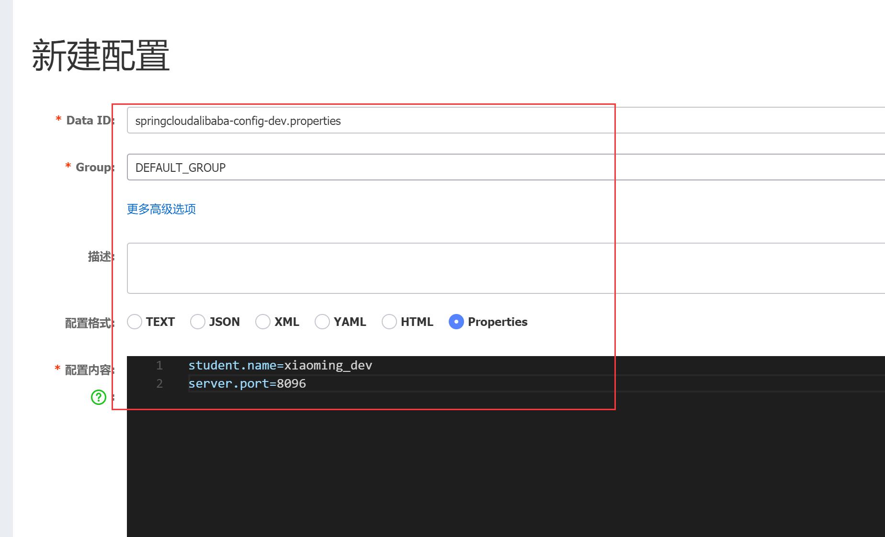885x537 pixels.
Task: Select the JSON format radio button
Action: 198,322
